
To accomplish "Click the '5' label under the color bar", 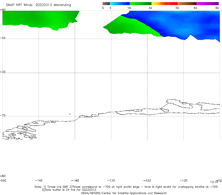I will 110,8.
